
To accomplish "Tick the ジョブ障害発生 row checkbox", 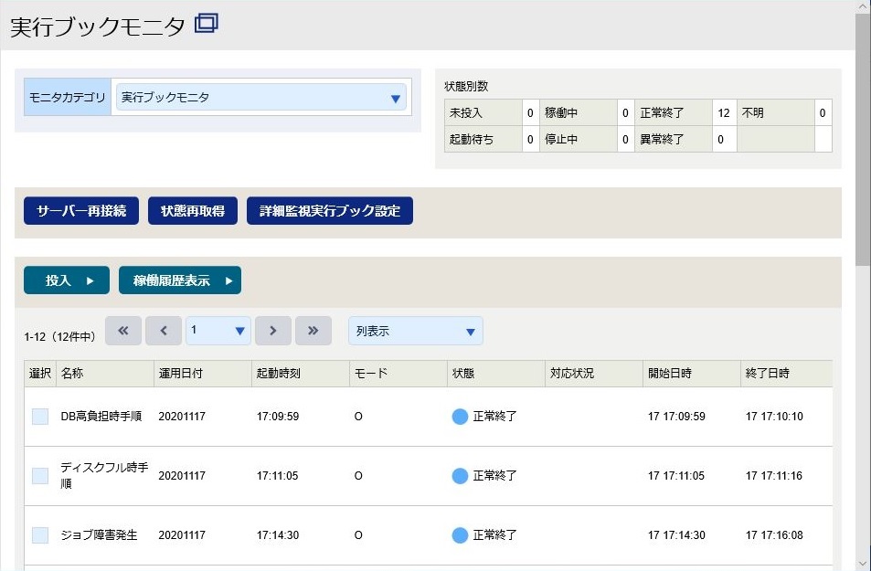I will pyautogui.click(x=40, y=535).
